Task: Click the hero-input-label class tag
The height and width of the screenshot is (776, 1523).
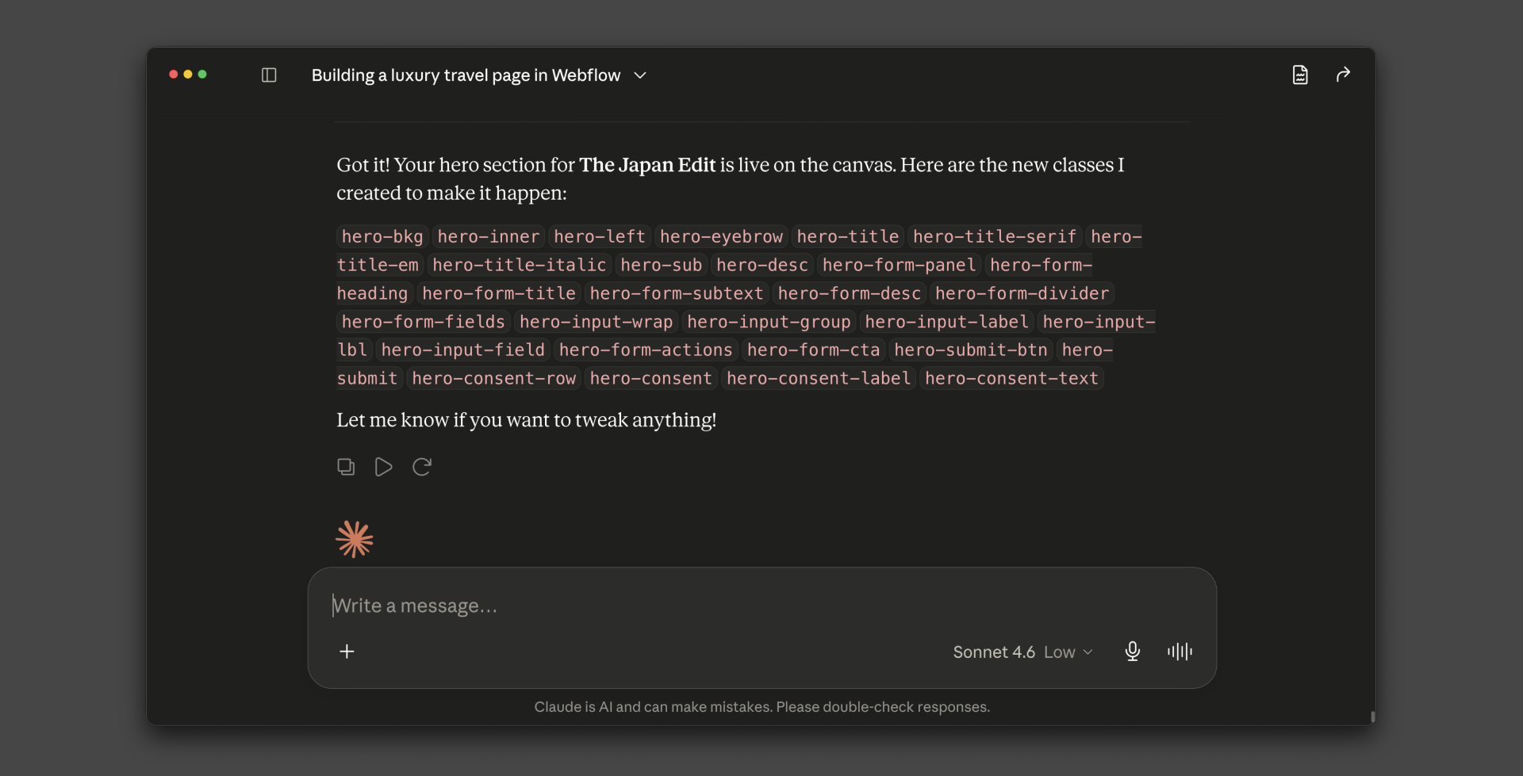Action: (947, 323)
